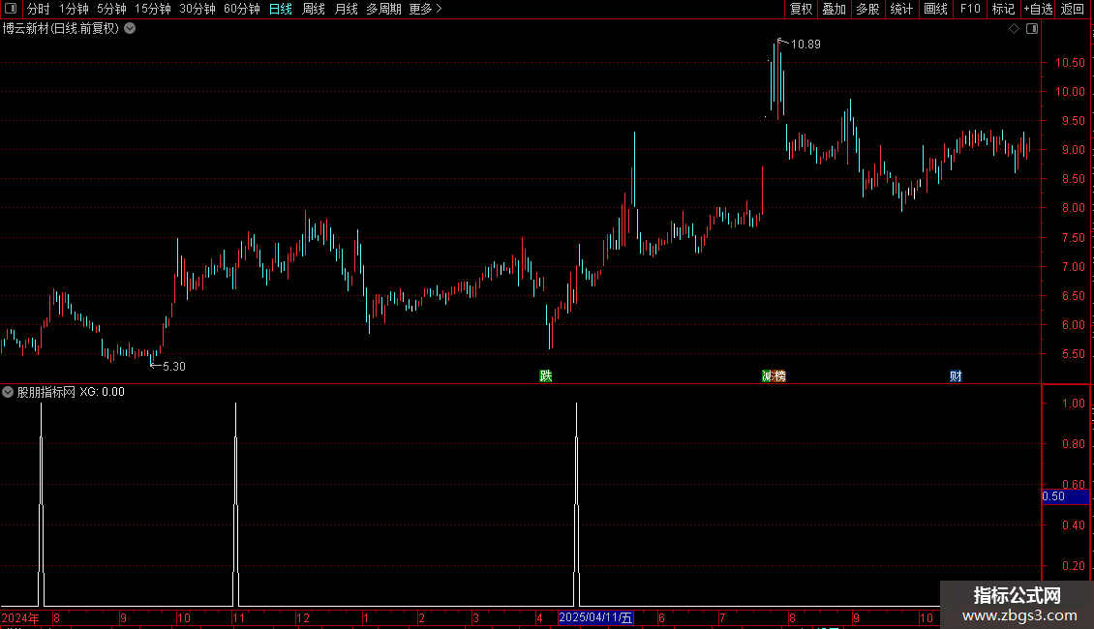Click the 博云新材(日线.前复权) title
The image size is (1094, 629).
[61, 29]
